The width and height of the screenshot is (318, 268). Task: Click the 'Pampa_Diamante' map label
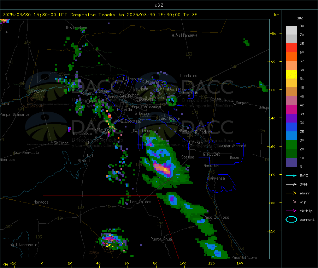[x=15, y=114]
